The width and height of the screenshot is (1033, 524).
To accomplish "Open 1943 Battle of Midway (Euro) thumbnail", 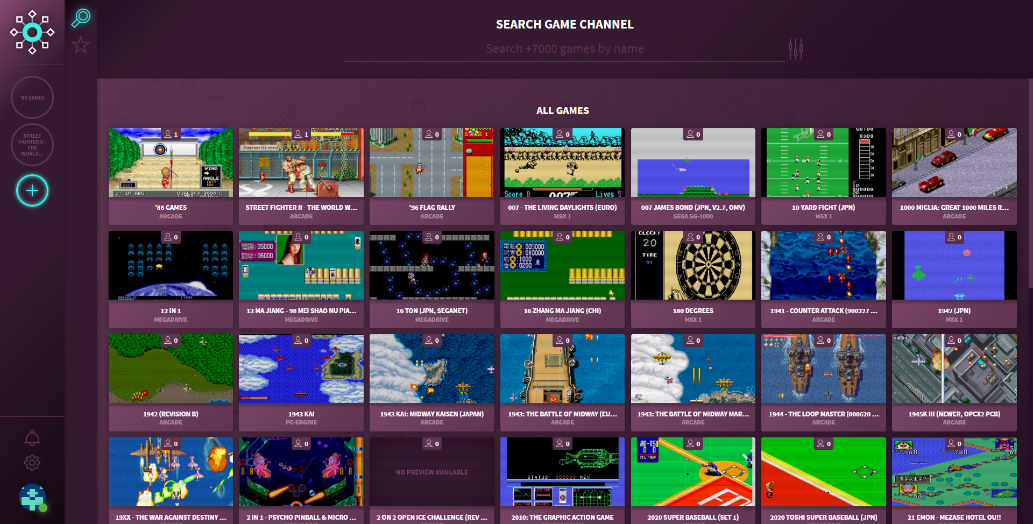I will click(563, 369).
